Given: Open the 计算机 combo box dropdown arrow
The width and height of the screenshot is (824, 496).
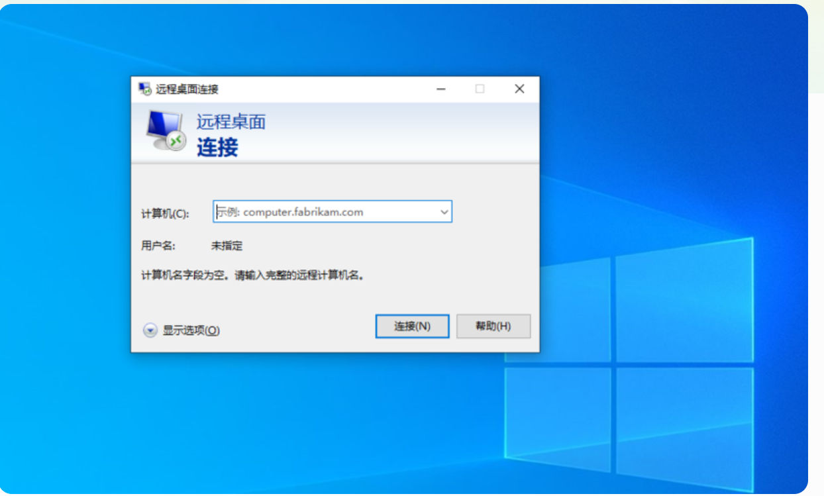Looking at the screenshot, I should click(x=444, y=213).
